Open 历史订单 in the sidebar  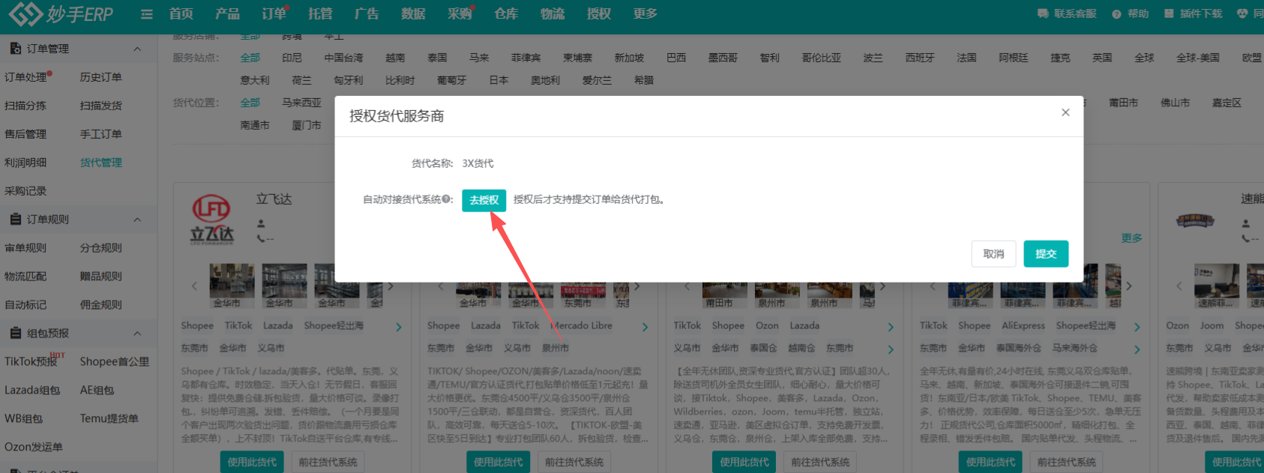pyautogui.click(x=100, y=77)
